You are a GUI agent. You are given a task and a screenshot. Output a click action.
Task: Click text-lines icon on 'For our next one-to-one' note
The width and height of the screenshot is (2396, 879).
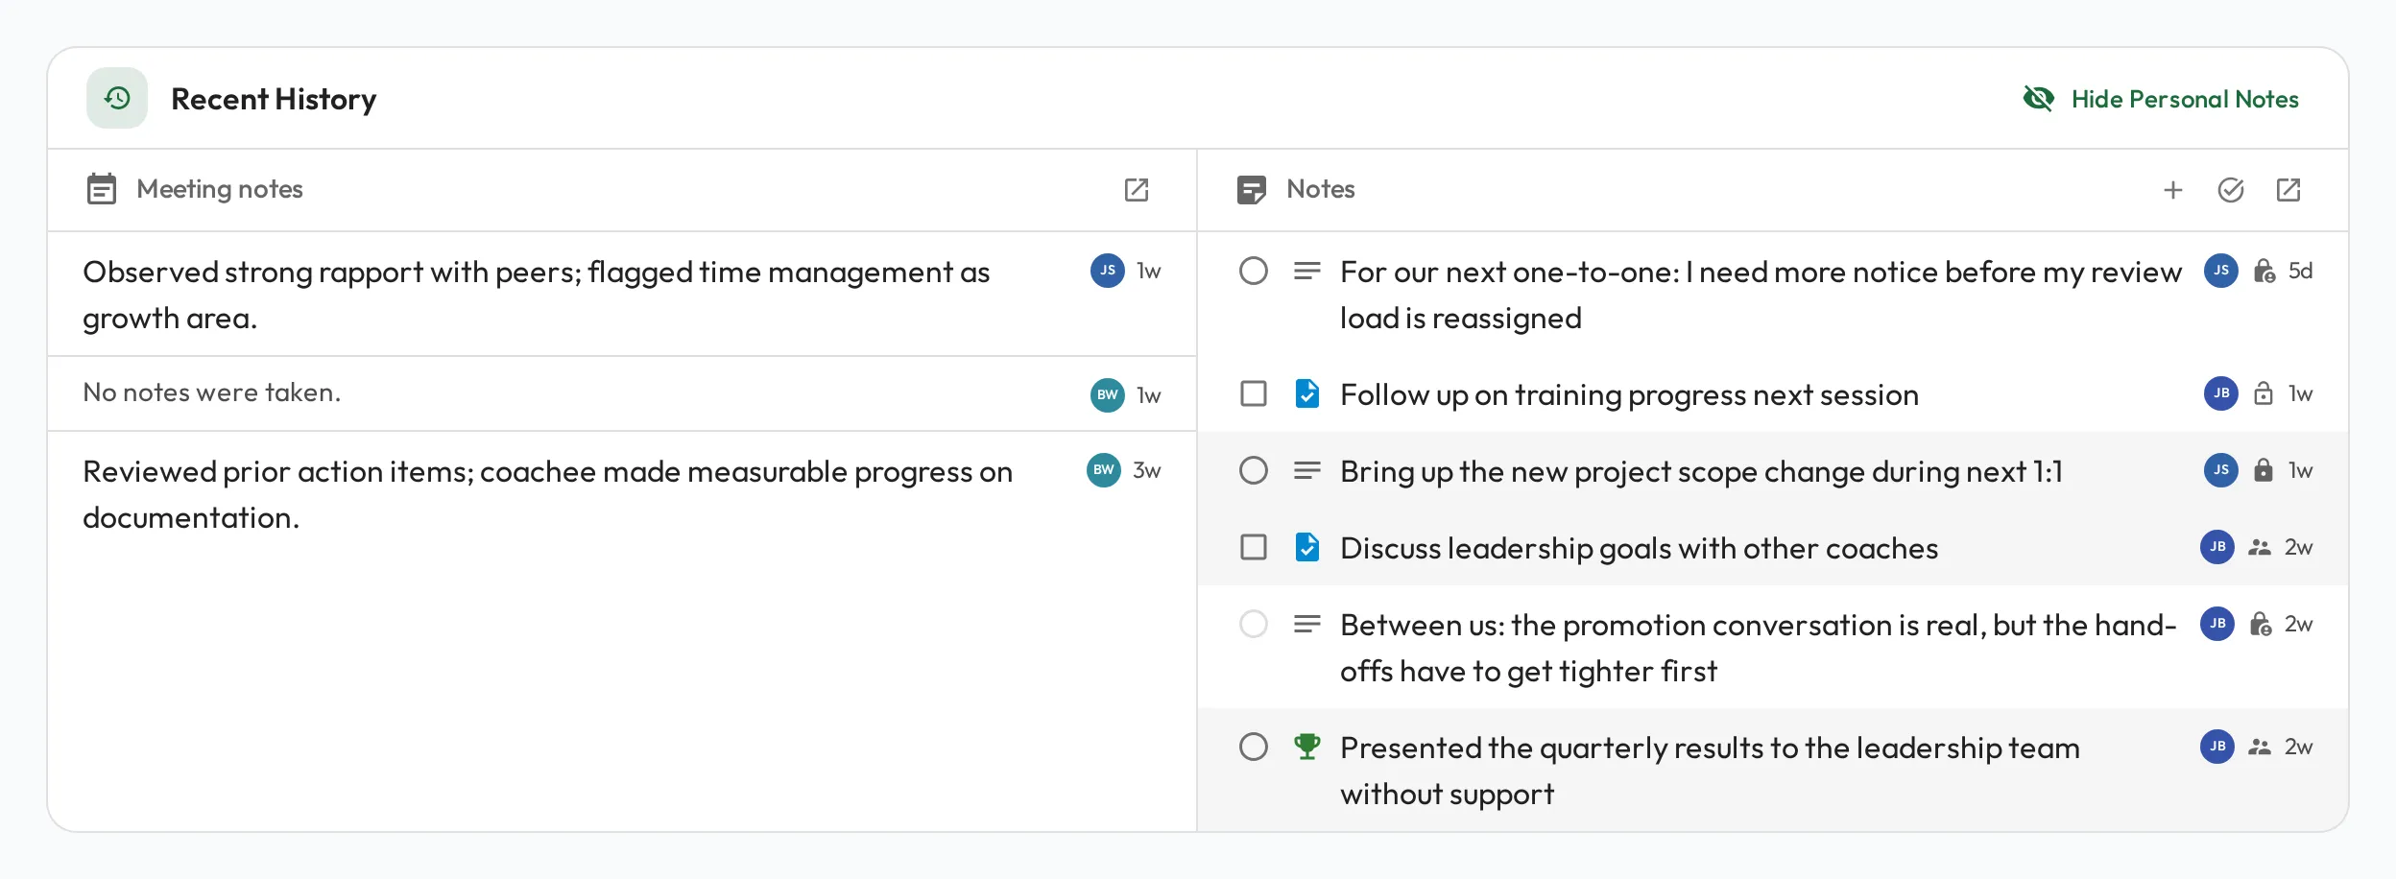(x=1307, y=271)
